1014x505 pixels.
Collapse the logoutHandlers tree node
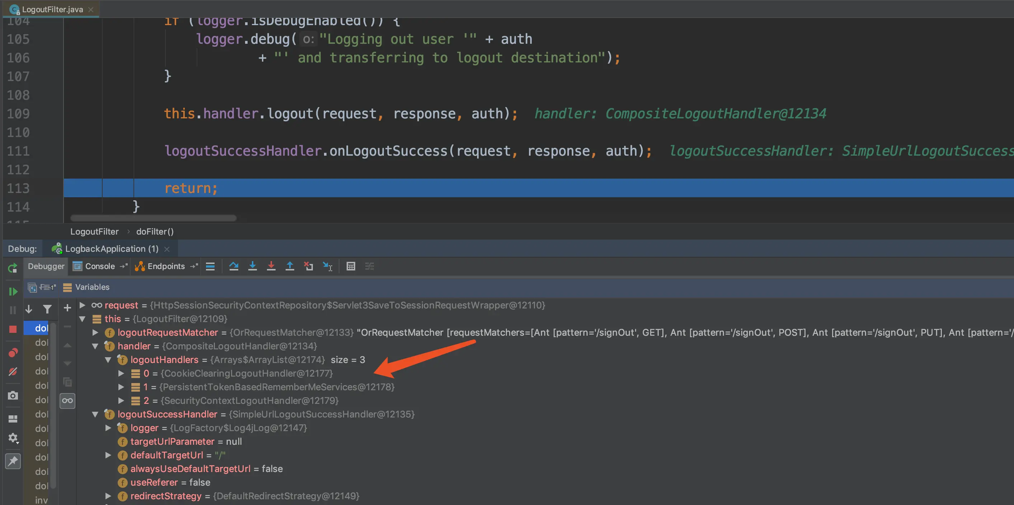point(108,360)
